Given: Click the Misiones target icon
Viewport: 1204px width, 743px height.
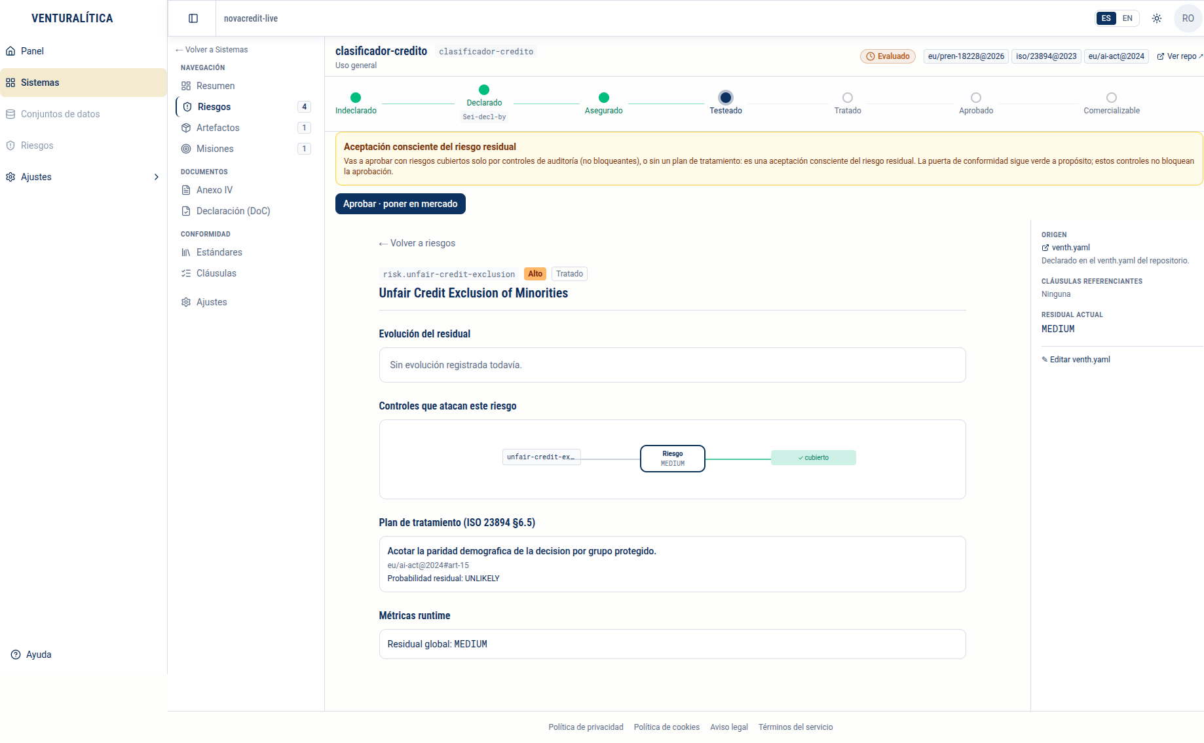Looking at the screenshot, I should (x=186, y=149).
